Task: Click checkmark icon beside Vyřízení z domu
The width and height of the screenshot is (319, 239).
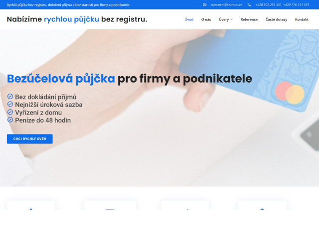Action: (x=10, y=112)
